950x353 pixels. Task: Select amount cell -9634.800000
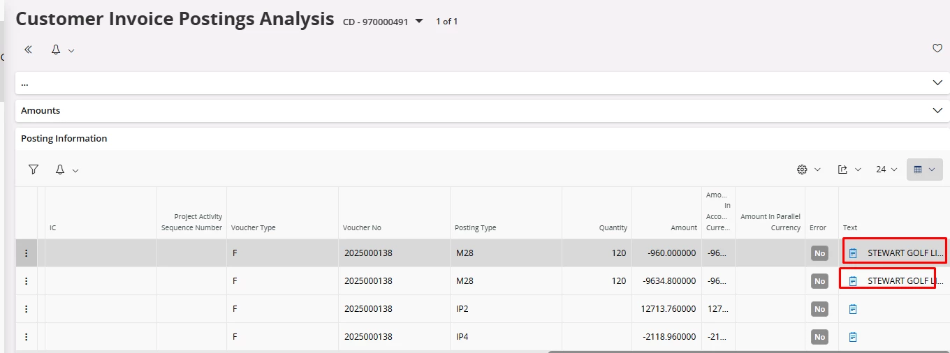coord(666,281)
